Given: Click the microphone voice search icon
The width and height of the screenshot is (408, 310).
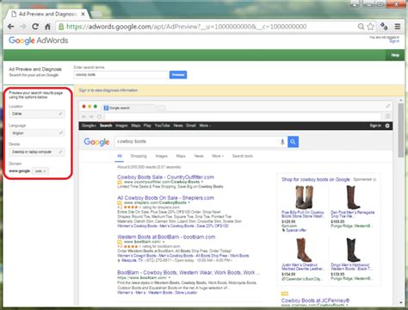Looking at the screenshot, I should 282,142.
